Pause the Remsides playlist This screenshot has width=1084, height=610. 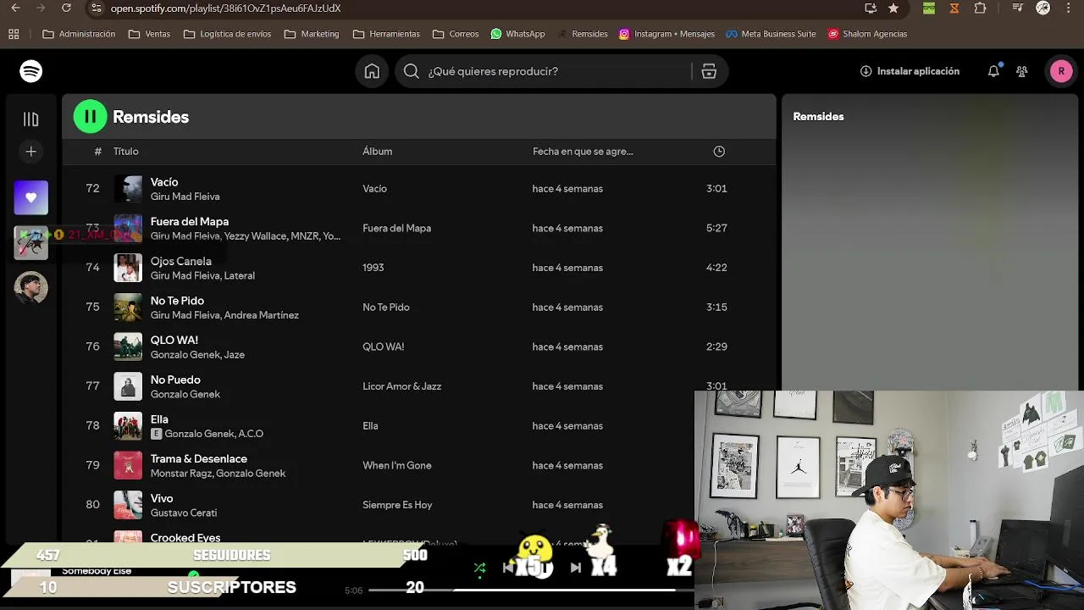[91, 117]
